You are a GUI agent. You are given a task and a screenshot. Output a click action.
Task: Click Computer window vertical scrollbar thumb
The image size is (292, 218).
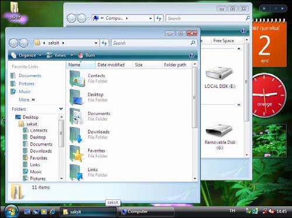246,82
